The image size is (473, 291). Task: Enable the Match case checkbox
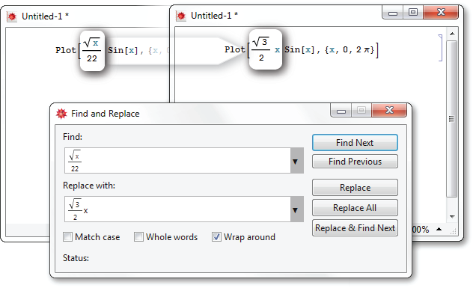pyautogui.click(x=68, y=237)
